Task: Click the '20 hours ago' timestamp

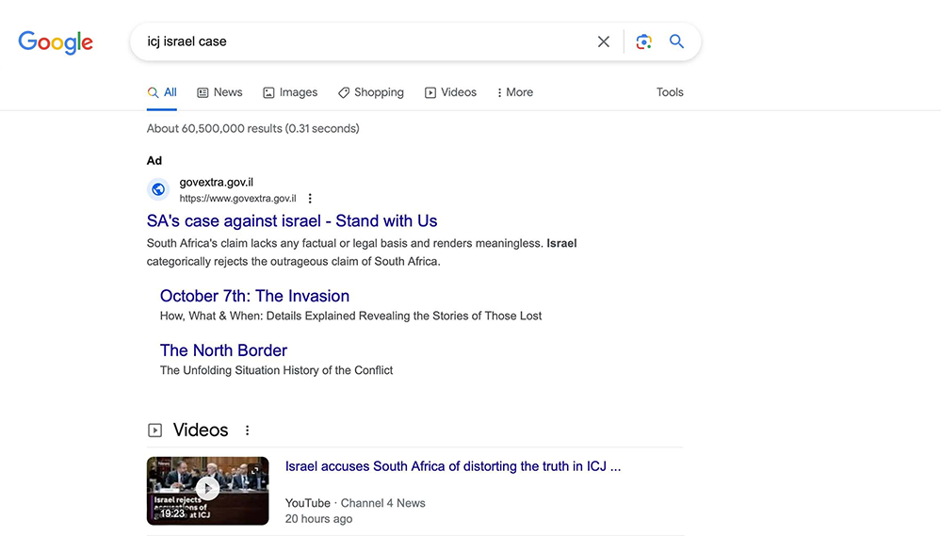Action: tap(318, 519)
